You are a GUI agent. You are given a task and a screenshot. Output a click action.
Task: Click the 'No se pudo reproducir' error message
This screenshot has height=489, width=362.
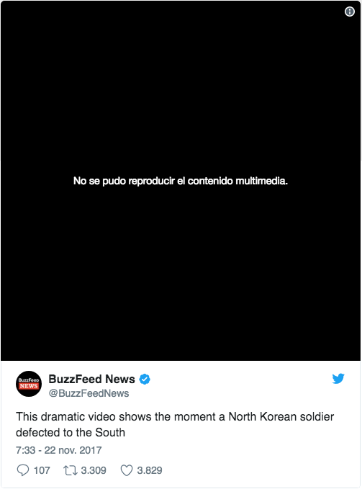pos(181,181)
